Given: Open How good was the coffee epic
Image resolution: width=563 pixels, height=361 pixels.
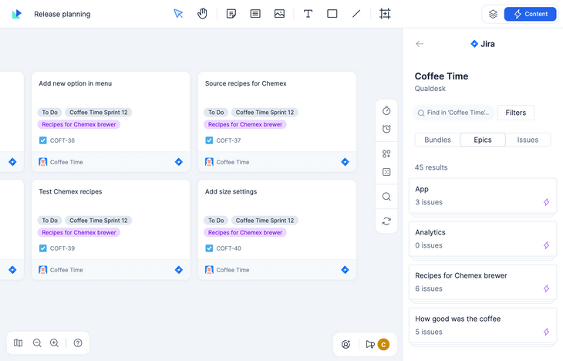Looking at the screenshot, I should point(483,325).
